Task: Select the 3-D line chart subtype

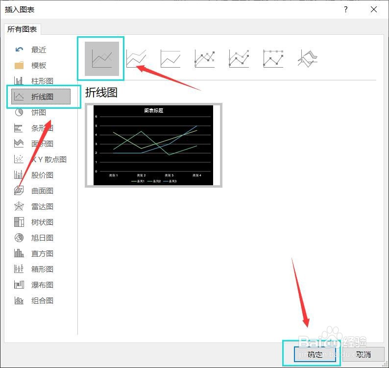Action: tap(308, 59)
